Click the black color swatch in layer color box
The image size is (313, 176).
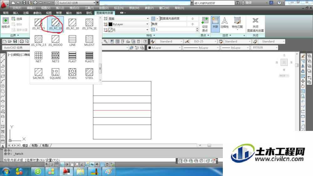coord(150,48)
